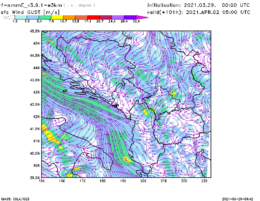
Task: Click the yellow 7.9–10.7 legend swatch
Action: (57, 17)
